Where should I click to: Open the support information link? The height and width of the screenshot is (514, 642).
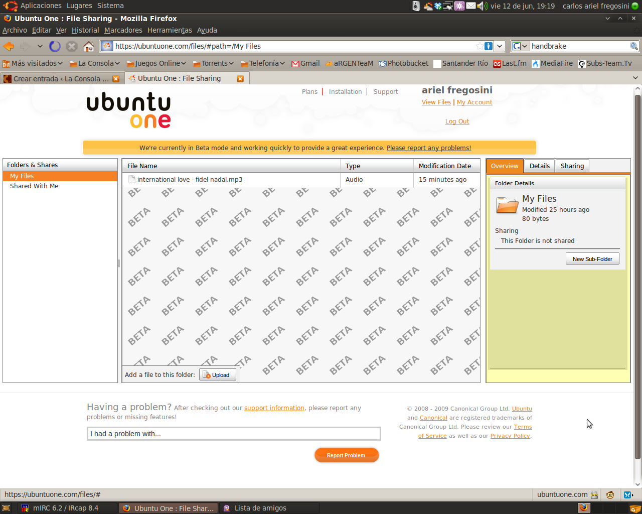274,408
